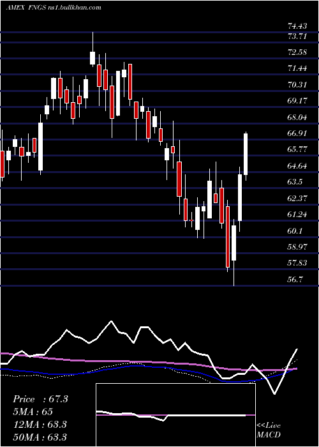
Task: Click the lowest white candlestick near 56.7
Action: (x=234, y=243)
